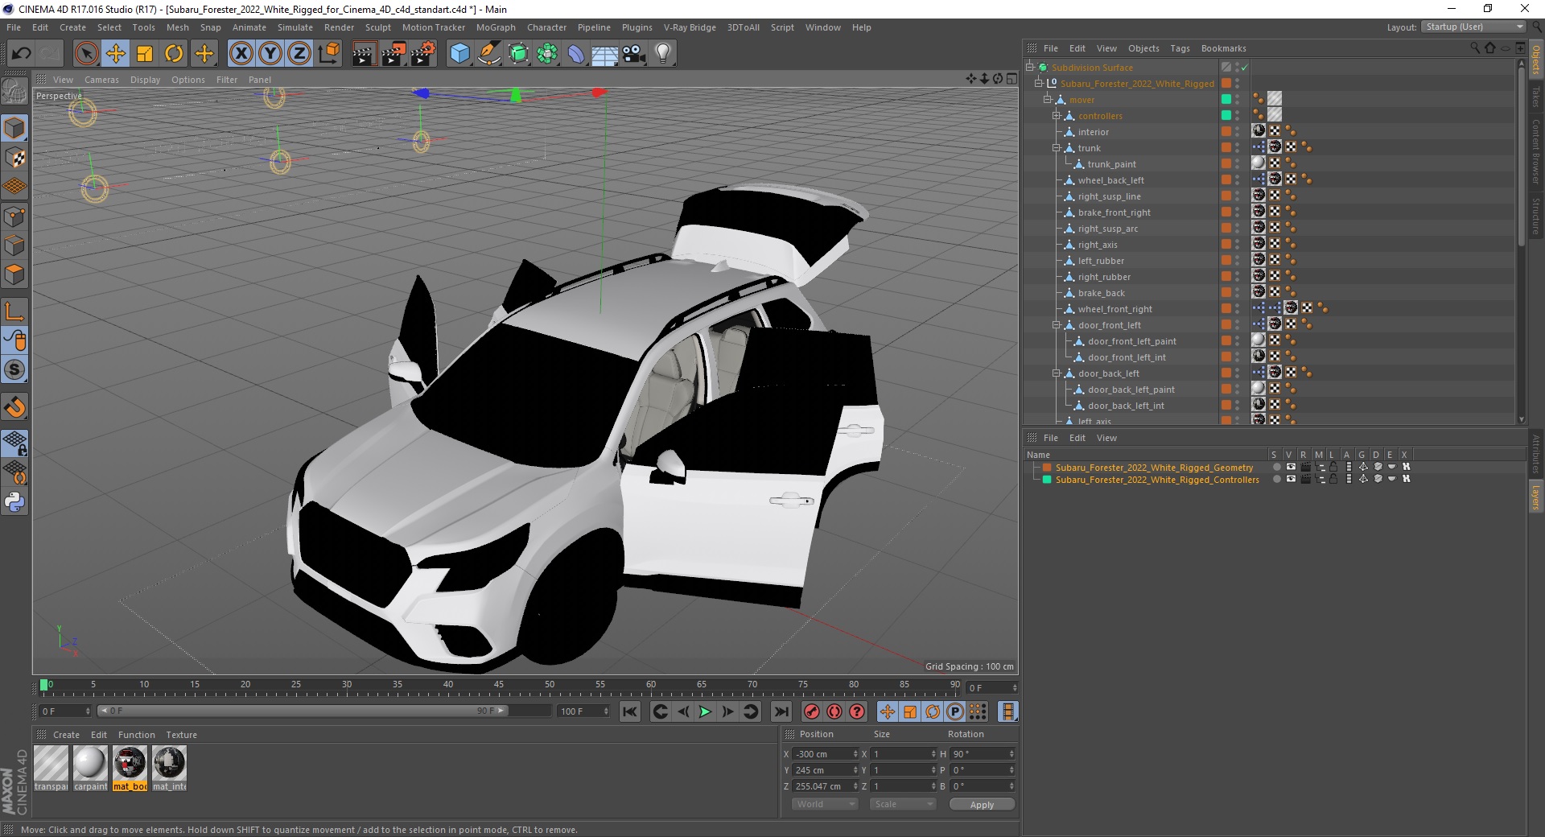
Task: Open the Layout dropdown Startup (User)
Action: [1473, 27]
